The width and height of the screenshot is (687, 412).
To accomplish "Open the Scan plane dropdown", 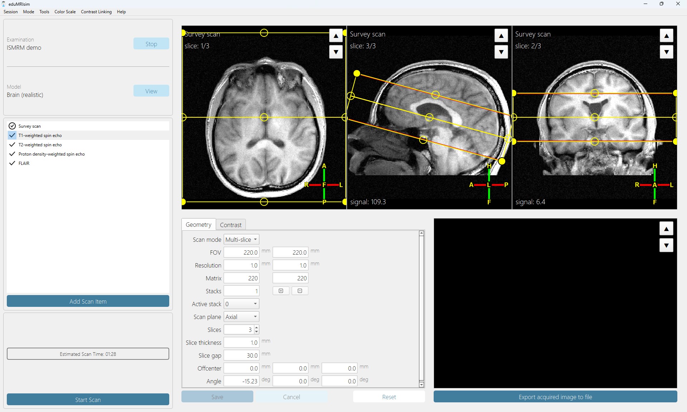I will pos(242,317).
